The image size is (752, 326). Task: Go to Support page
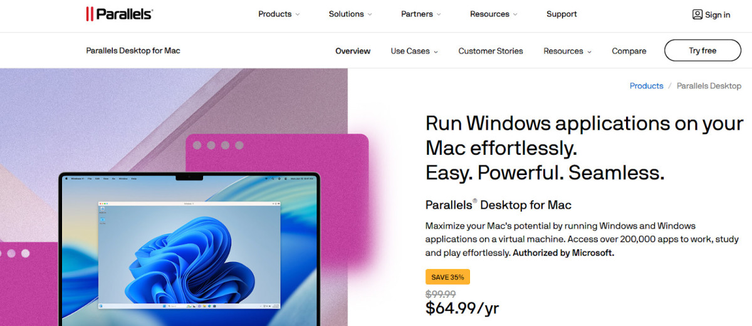(561, 14)
